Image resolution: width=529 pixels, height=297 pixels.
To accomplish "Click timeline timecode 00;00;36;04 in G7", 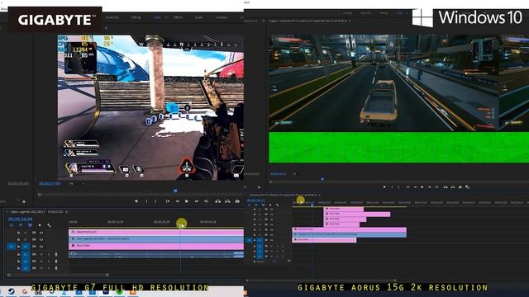I will click(x=20, y=219).
